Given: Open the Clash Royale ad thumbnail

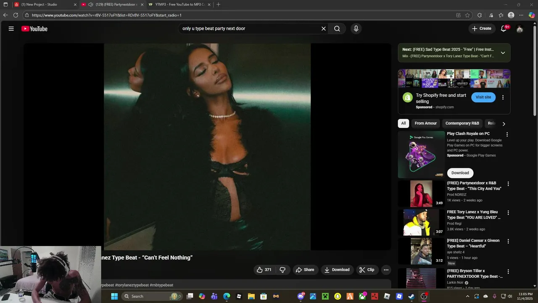Looking at the screenshot, I should 421,154.
